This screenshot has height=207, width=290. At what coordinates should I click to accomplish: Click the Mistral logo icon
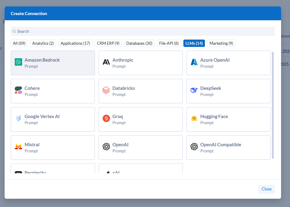18,147
